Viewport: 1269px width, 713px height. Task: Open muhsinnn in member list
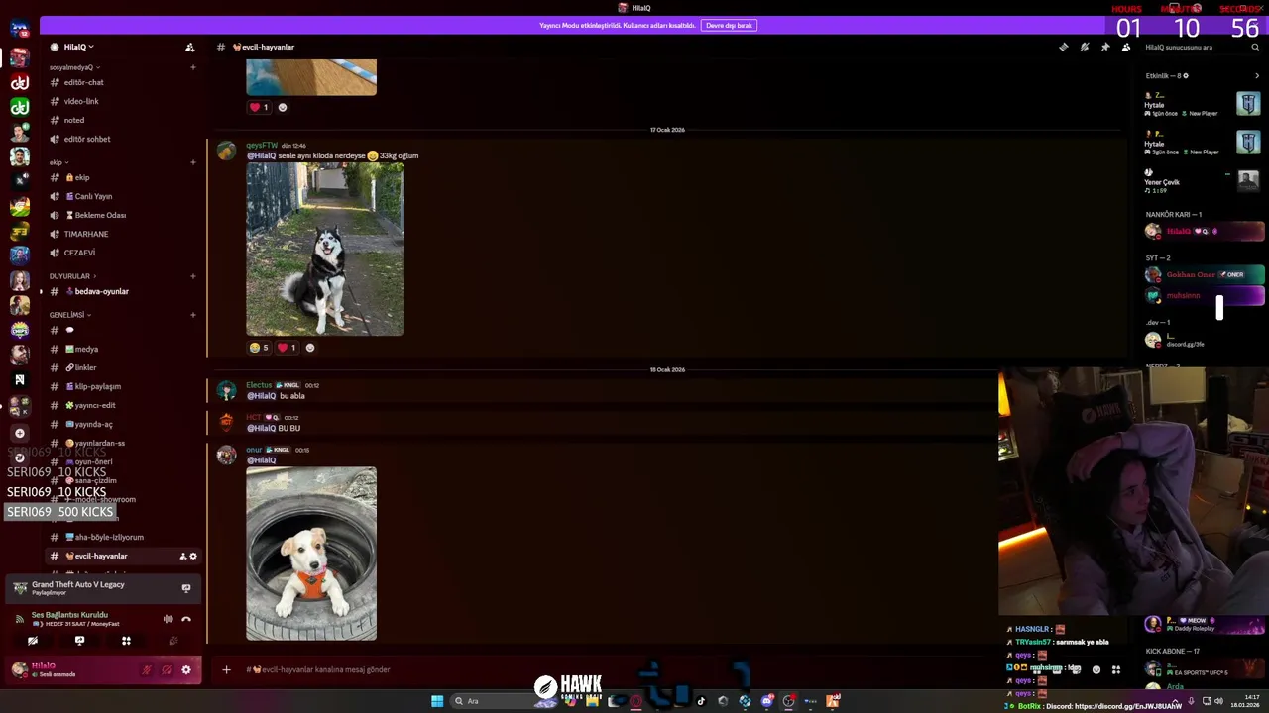1204,296
